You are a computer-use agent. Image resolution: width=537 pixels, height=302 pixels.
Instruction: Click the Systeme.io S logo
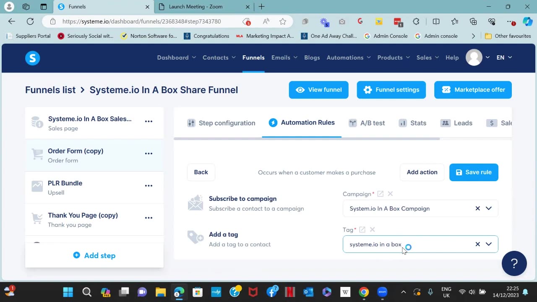[x=32, y=58]
